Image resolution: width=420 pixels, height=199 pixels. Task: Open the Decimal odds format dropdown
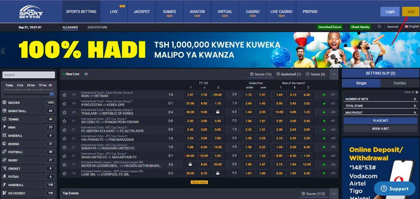tap(392, 27)
